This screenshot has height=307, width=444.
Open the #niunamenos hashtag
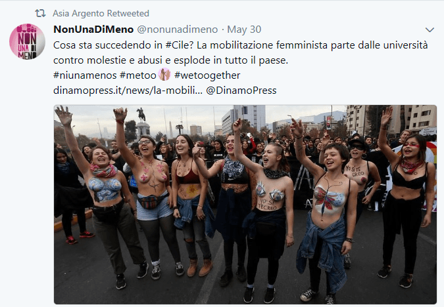click(85, 75)
